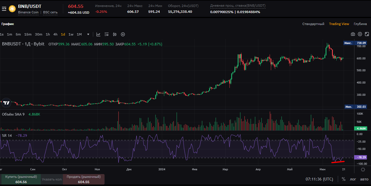Screen dimensions: 371x186
Task: Click Продать (рыночный) sell button
Action: tap(84, 179)
